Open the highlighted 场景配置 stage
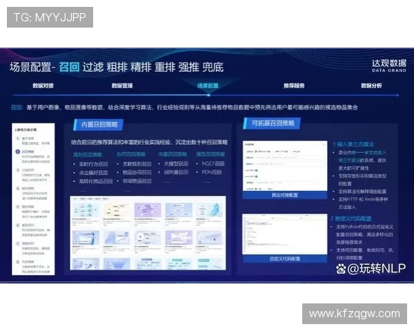The image size is (414, 331). (208, 86)
